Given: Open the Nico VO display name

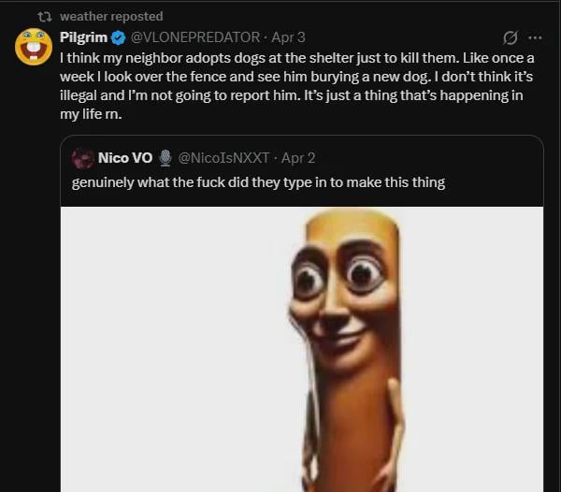Looking at the screenshot, I should [125, 158].
